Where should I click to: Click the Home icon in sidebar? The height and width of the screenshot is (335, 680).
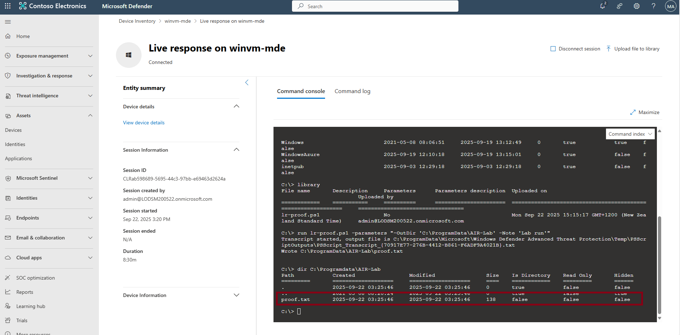8,36
